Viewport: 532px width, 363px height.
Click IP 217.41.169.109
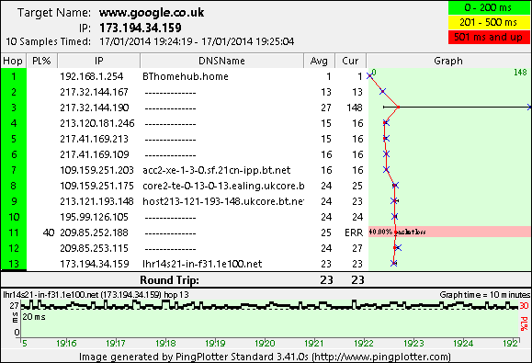coord(95,154)
